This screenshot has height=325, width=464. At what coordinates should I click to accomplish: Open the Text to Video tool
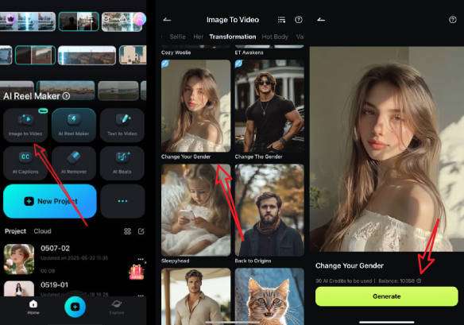coord(122,125)
